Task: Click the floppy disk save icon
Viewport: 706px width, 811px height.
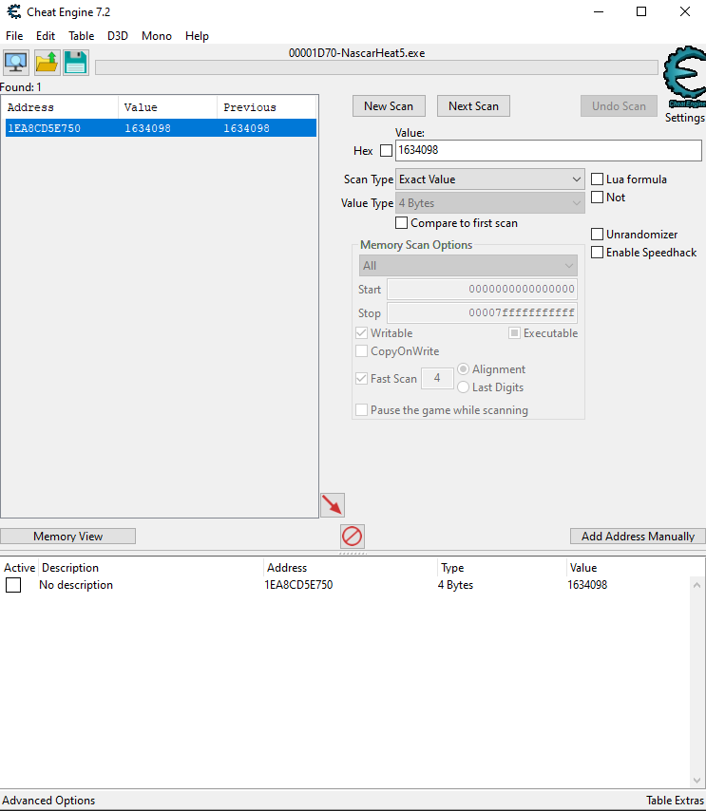Action: (x=76, y=63)
